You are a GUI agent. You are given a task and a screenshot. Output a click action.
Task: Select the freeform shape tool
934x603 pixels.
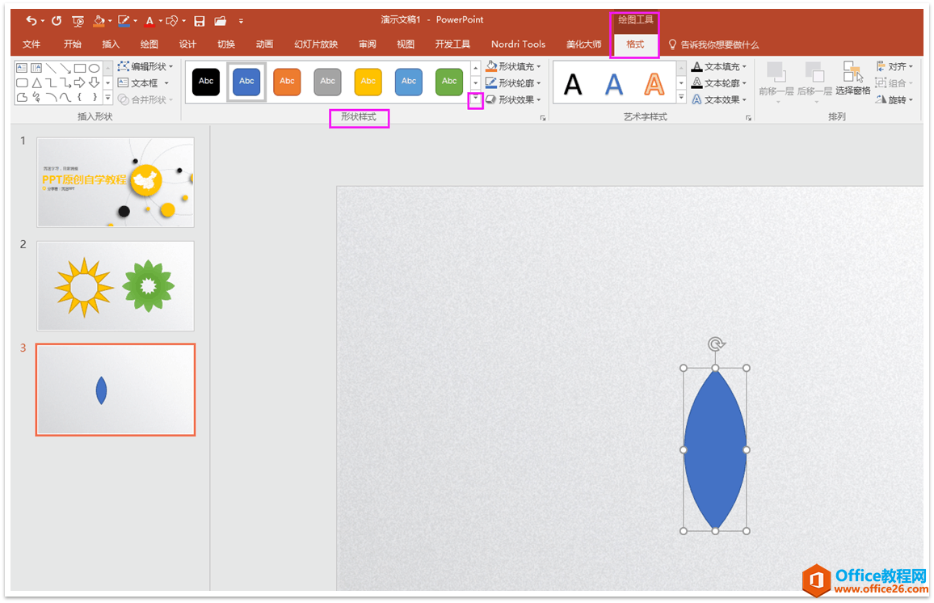22,97
